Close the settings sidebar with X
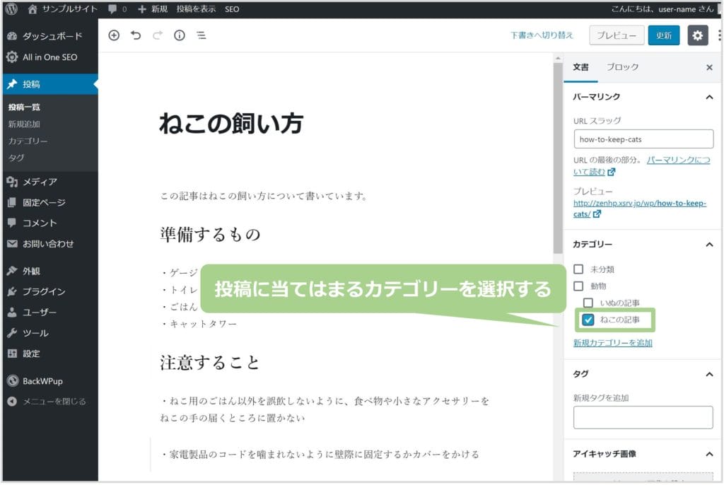The width and height of the screenshot is (724, 485). pyautogui.click(x=709, y=67)
